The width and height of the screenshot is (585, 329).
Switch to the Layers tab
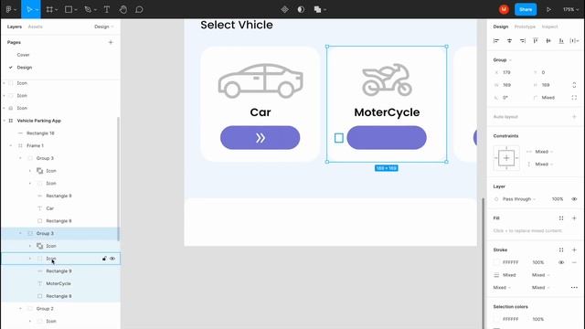coord(15,27)
